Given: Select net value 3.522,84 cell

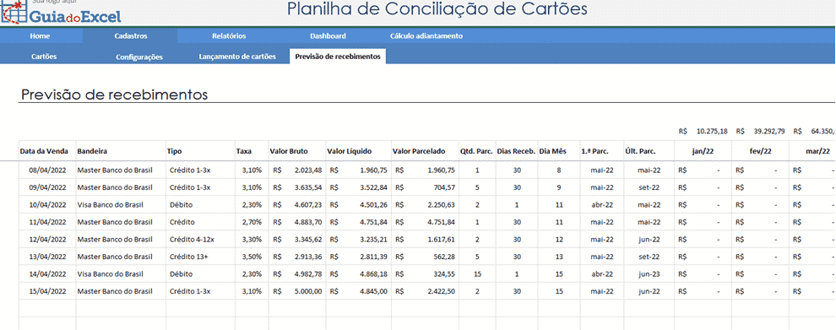Looking at the screenshot, I should 358,187.
